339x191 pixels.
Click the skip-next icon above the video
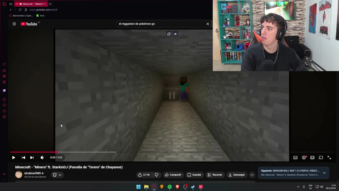175,34
